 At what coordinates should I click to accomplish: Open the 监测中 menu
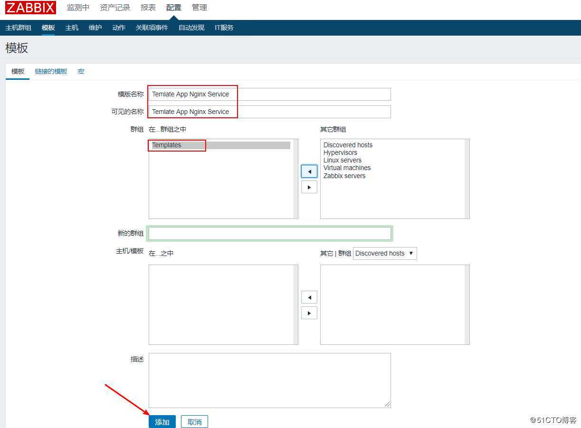click(77, 7)
